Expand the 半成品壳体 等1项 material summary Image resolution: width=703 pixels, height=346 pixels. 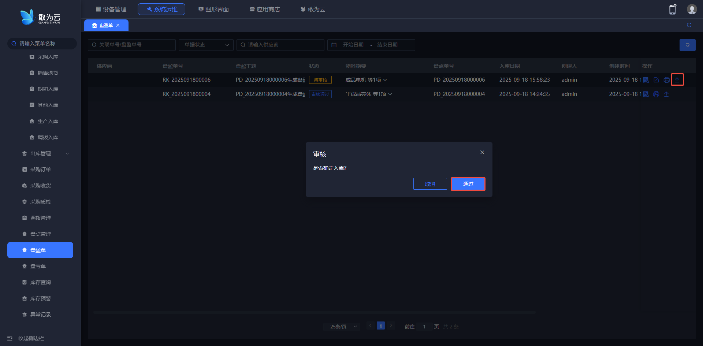390,94
